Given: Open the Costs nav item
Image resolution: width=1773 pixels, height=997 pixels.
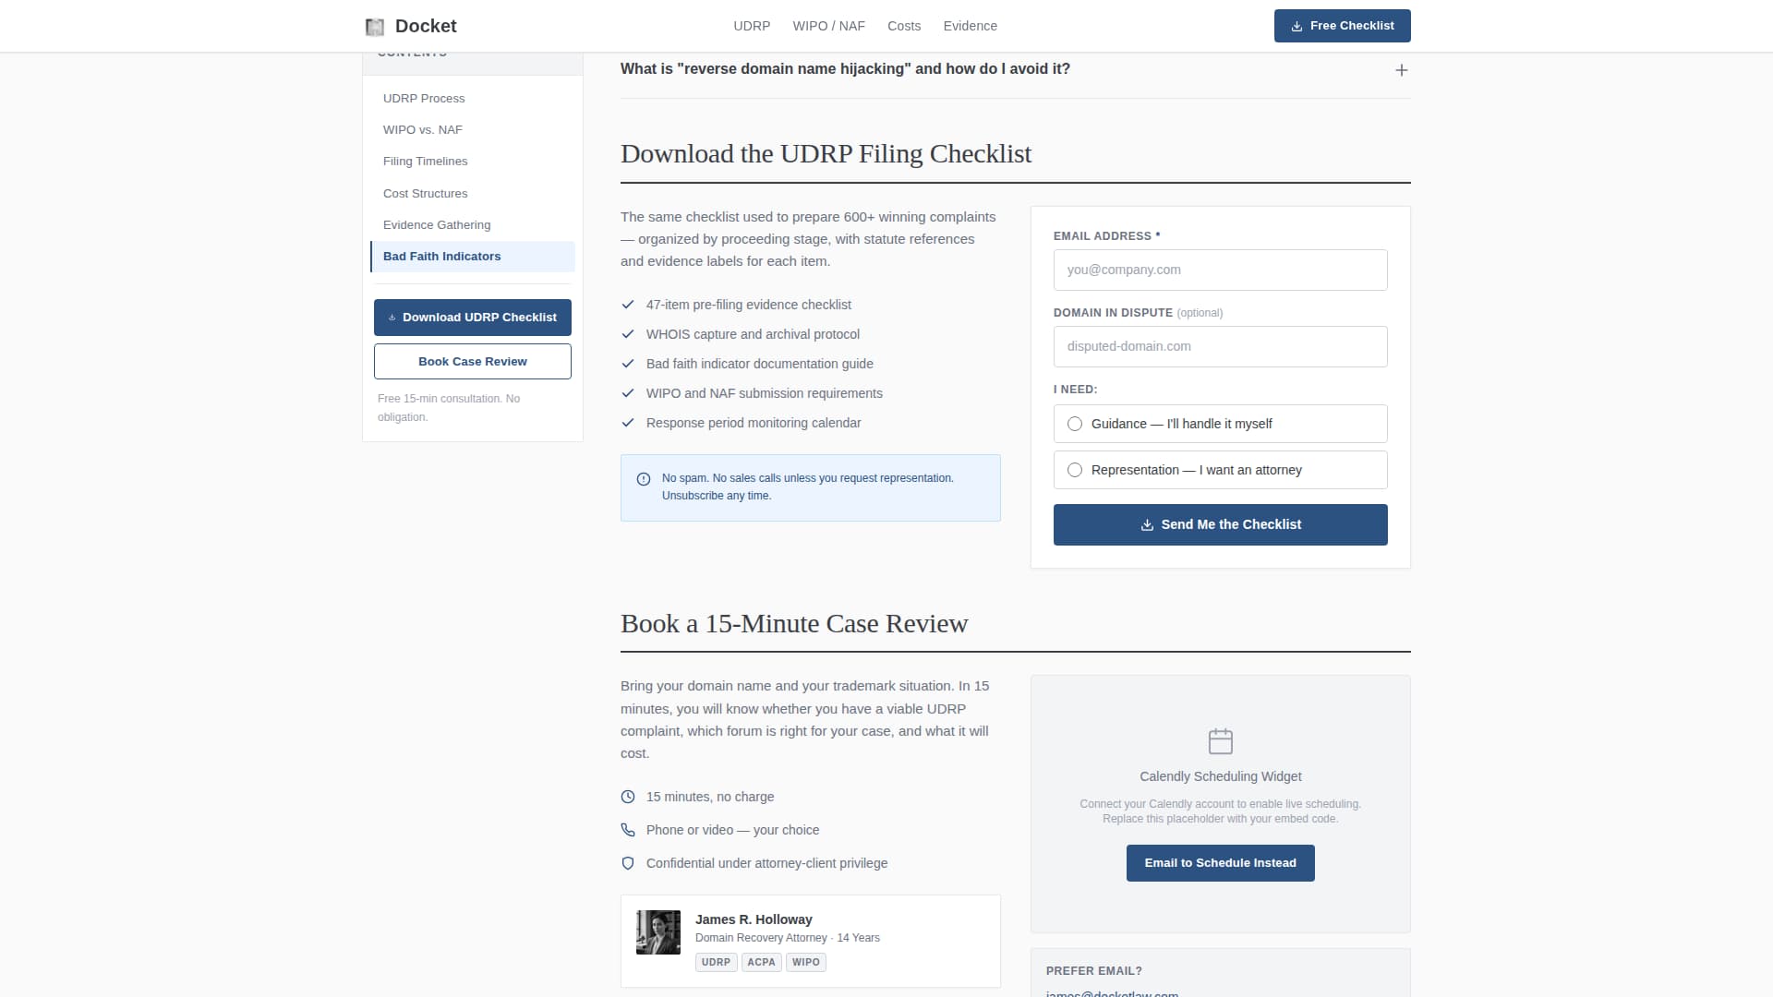Looking at the screenshot, I should pos(904,26).
